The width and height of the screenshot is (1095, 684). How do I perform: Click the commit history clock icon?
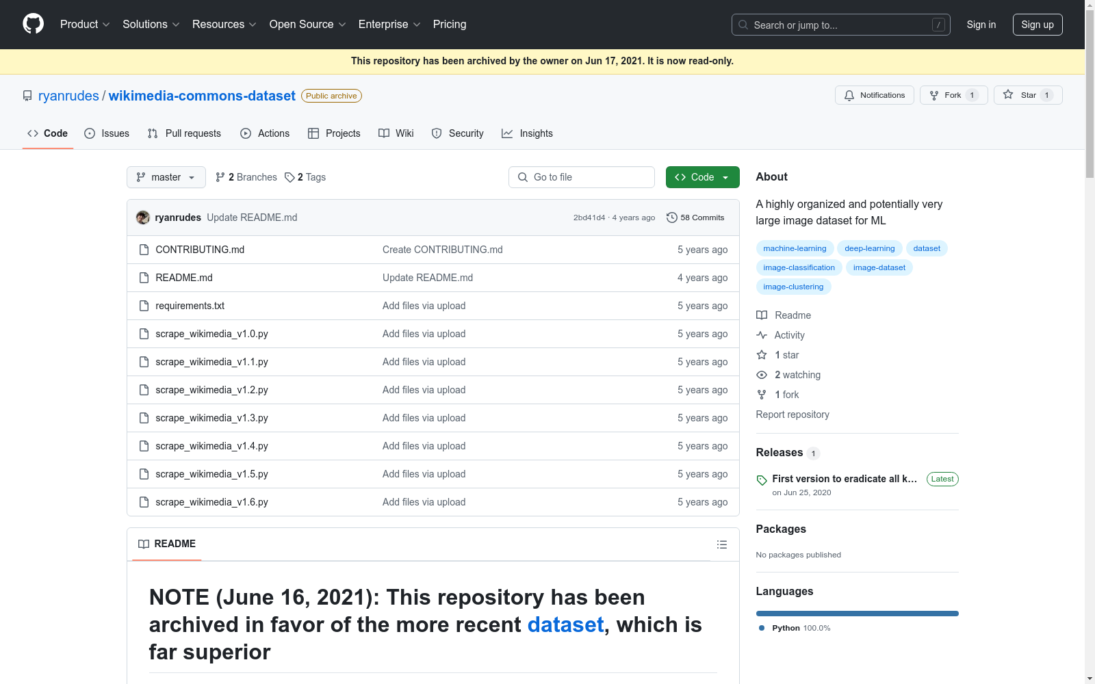[672, 218]
